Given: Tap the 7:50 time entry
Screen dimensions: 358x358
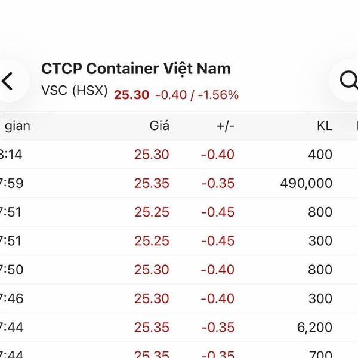Looking at the screenshot, I should (12, 269).
